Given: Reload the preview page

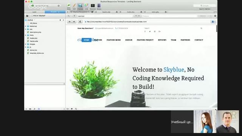Looking at the screenshot, I should click(80, 22).
